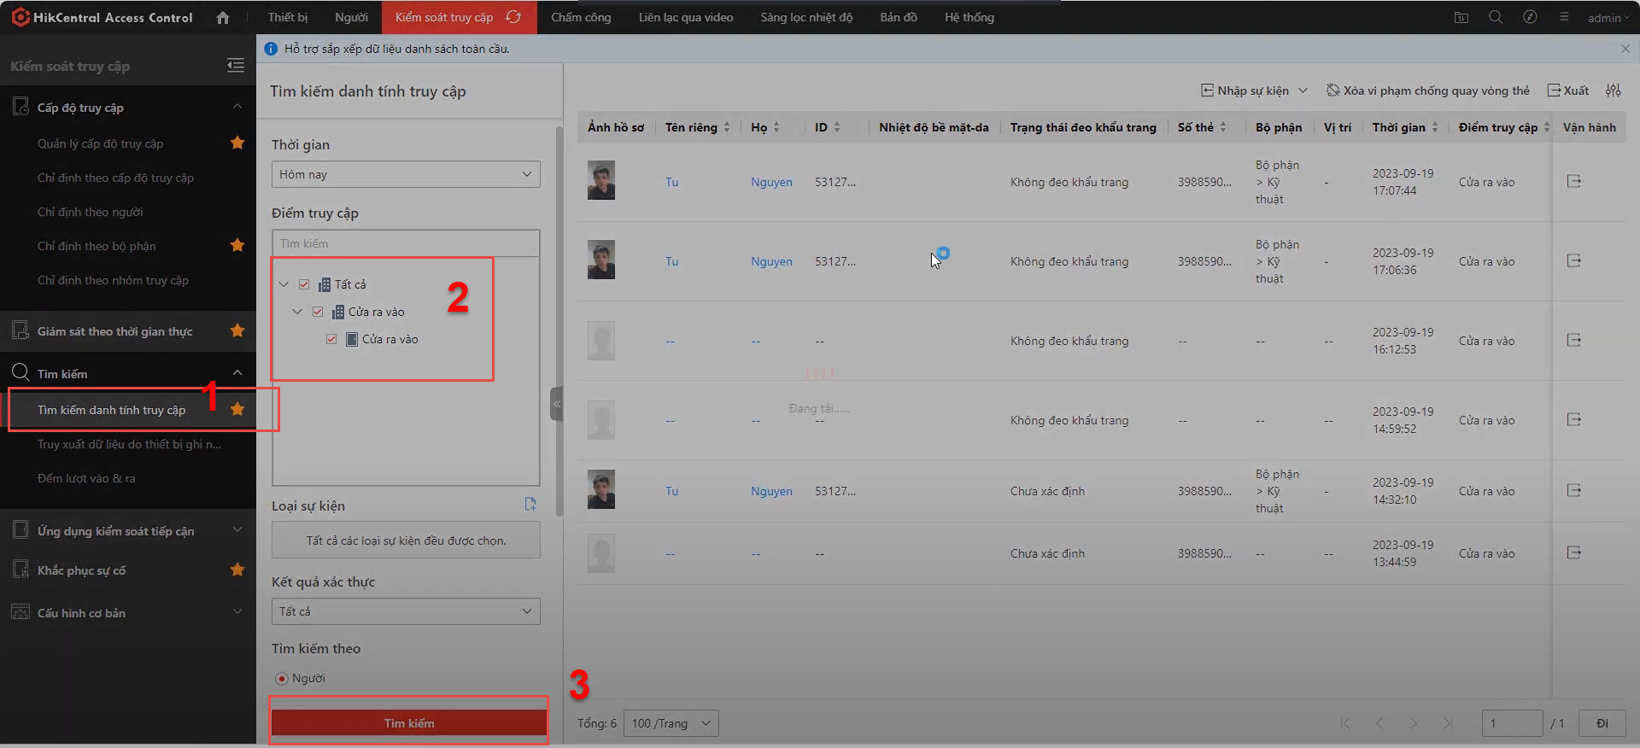Switch to the Chấm công tab

pos(581,17)
